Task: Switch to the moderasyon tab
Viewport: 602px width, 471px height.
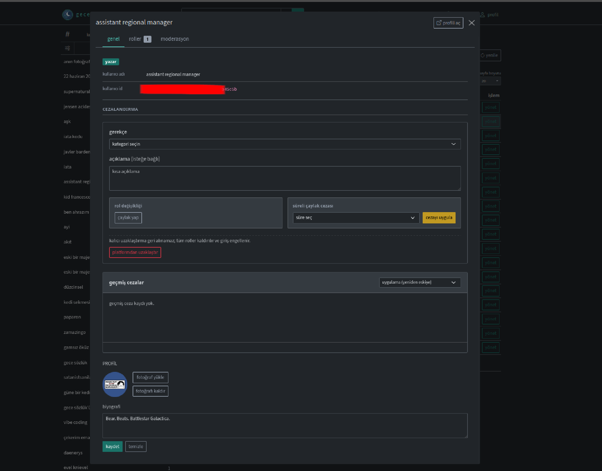Action: coord(175,39)
